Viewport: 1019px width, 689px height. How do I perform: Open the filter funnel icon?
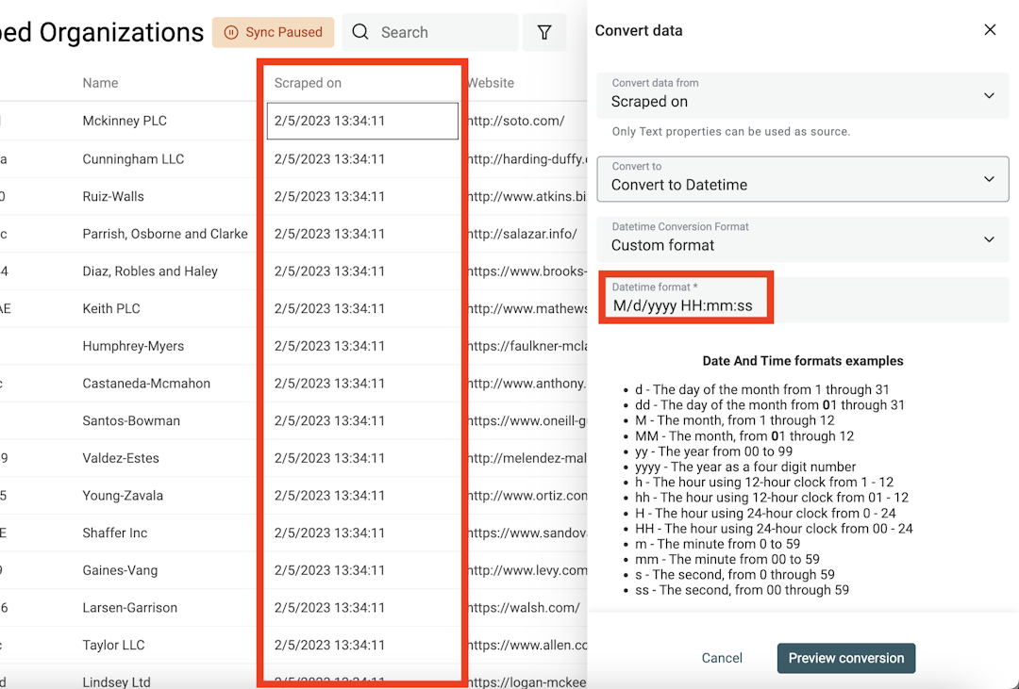[x=544, y=31]
